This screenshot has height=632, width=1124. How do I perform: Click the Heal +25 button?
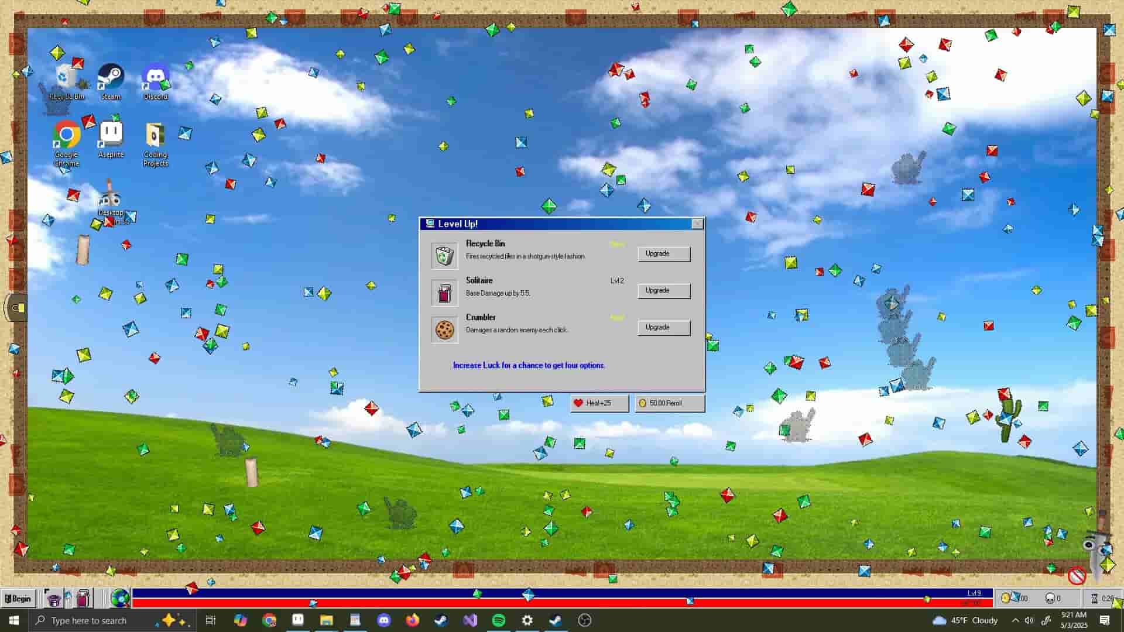[x=598, y=403]
